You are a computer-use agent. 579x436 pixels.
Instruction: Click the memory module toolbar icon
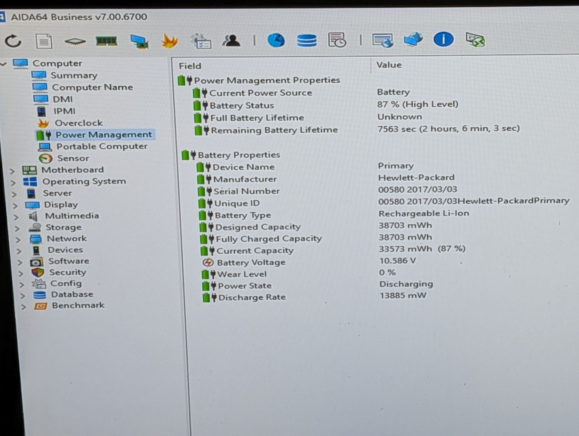[x=106, y=41]
